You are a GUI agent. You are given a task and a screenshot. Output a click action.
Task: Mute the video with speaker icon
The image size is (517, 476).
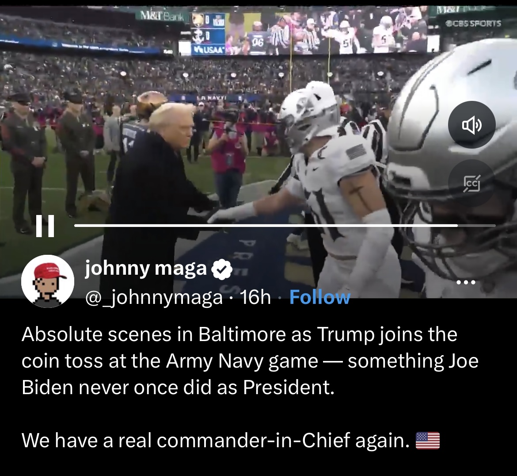[x=471, y=125]
